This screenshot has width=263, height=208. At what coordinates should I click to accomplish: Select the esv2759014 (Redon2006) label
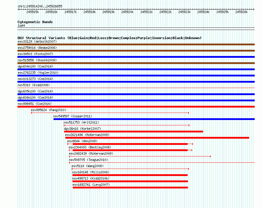pos(37,48)
